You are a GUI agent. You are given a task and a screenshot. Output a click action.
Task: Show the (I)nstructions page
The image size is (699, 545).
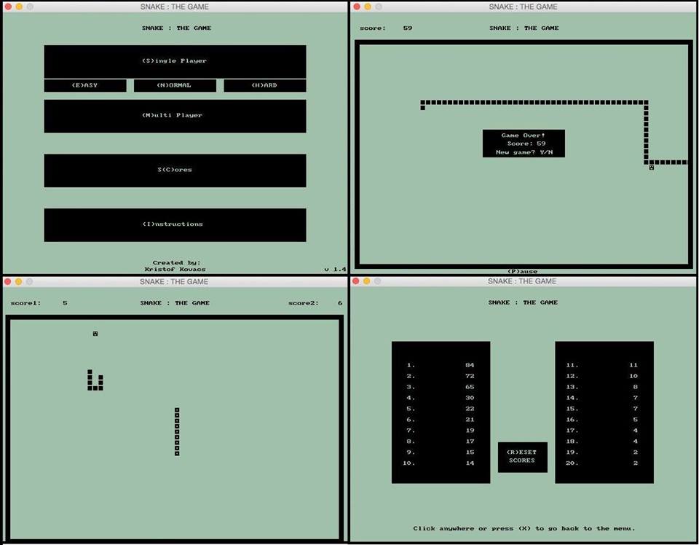175,224
